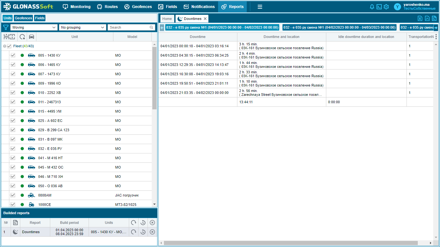Select the second shift tab 04/02/2023 - 04/03/2023
This screenshot has width=440, height=247.
point(340,27)
